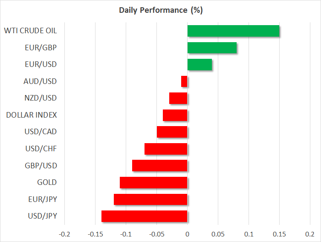Viewport: 321px width, 242px height.
Task: Click the NZD/USD red bar
Action: (178, 98)
